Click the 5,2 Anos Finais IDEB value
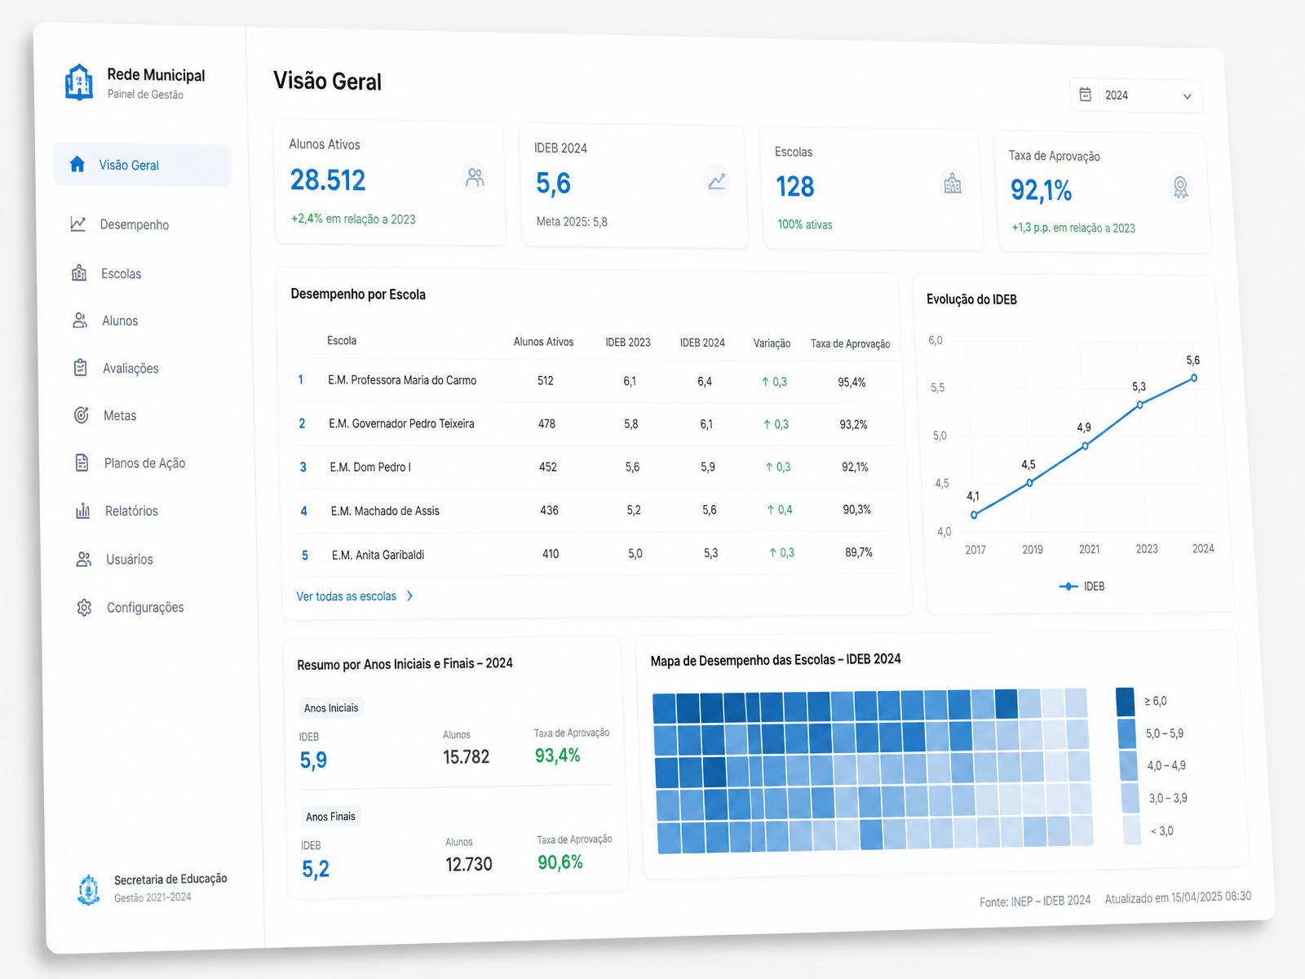Screen dimensions: 1305x979 coord(316,869)
